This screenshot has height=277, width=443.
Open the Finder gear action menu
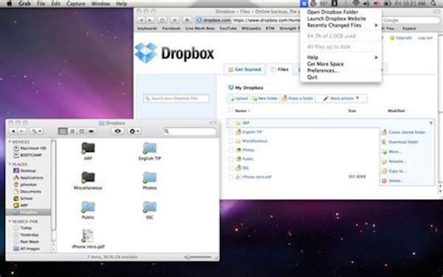pyautogui.click(x=134, y=131)
